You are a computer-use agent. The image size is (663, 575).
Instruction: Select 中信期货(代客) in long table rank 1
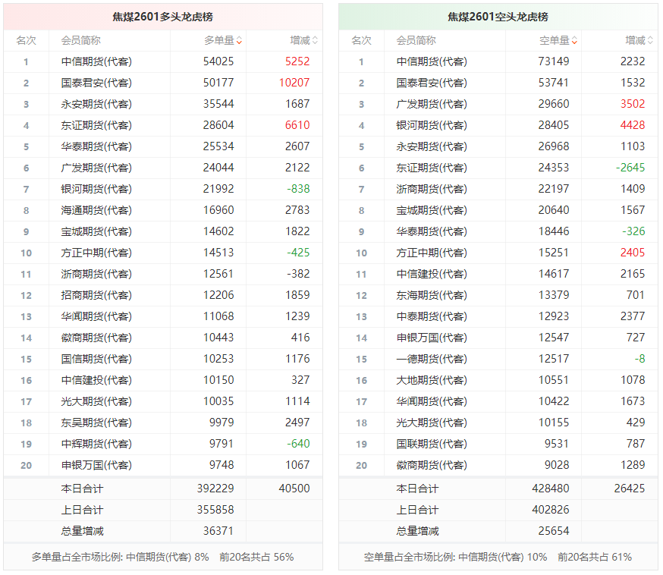pyautogui.click(x=96, y=61)
